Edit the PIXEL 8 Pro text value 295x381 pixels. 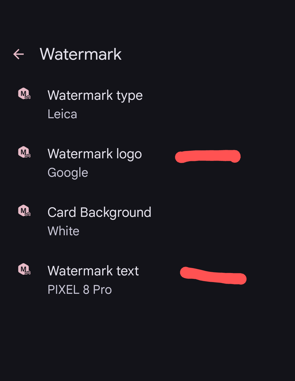coord(80,290)
